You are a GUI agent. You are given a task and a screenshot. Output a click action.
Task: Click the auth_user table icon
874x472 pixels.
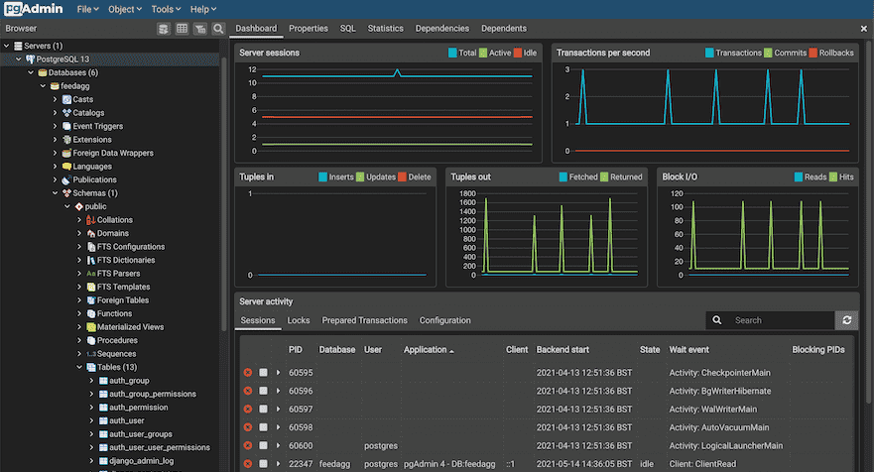pyautogui.click(x=103, y=420)
